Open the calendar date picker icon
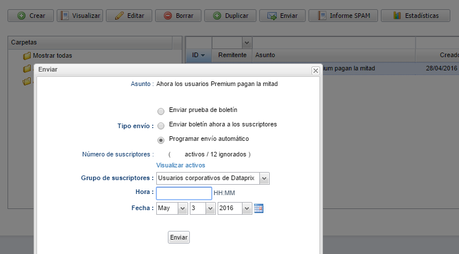This screenshot has height=254, width=459. [259, 208]
